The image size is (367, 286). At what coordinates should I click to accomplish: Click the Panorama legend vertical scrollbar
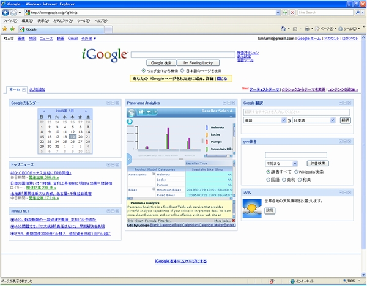[x=234, y=139]
